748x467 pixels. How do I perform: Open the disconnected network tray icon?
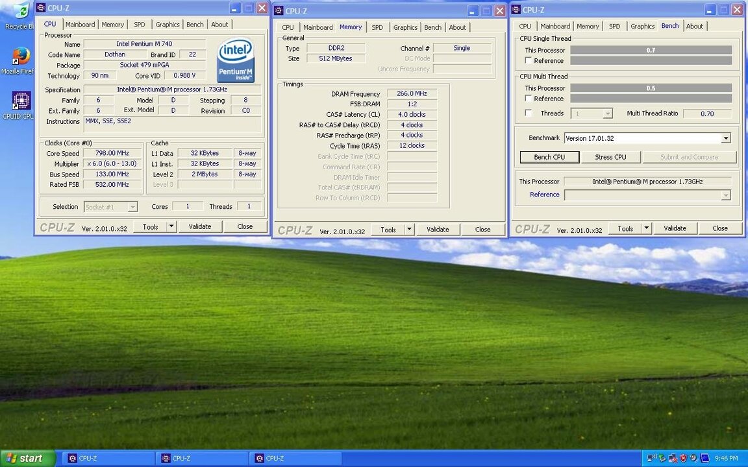673,458
